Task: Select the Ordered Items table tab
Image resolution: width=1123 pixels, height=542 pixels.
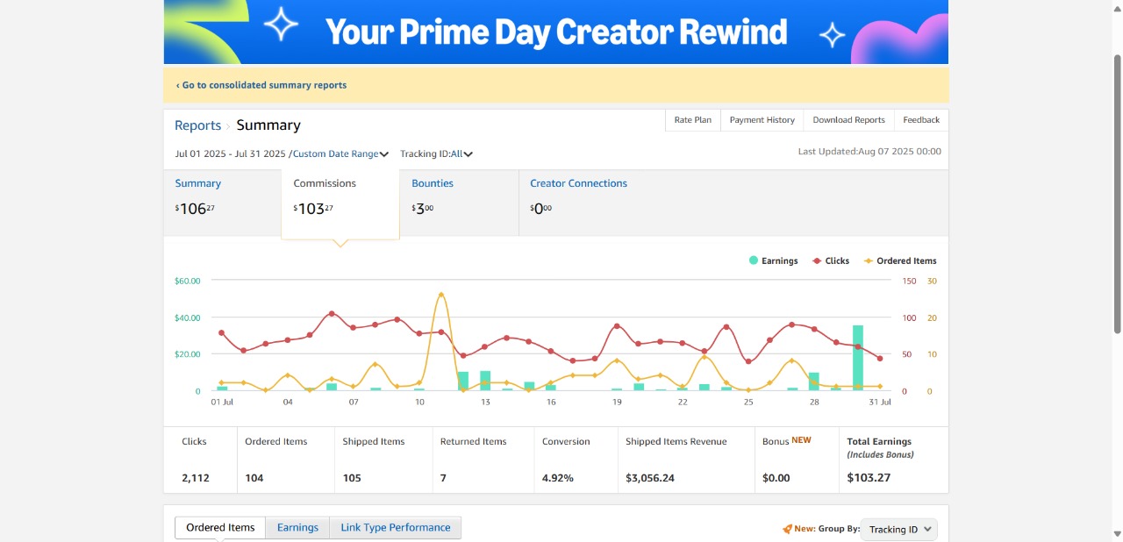Action: (x=220, y=528)
